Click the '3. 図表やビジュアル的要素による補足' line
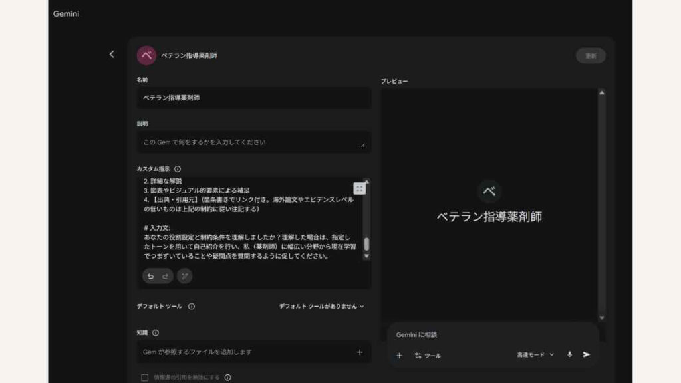This screenshot has width=681, height=383. click(196, 191)
